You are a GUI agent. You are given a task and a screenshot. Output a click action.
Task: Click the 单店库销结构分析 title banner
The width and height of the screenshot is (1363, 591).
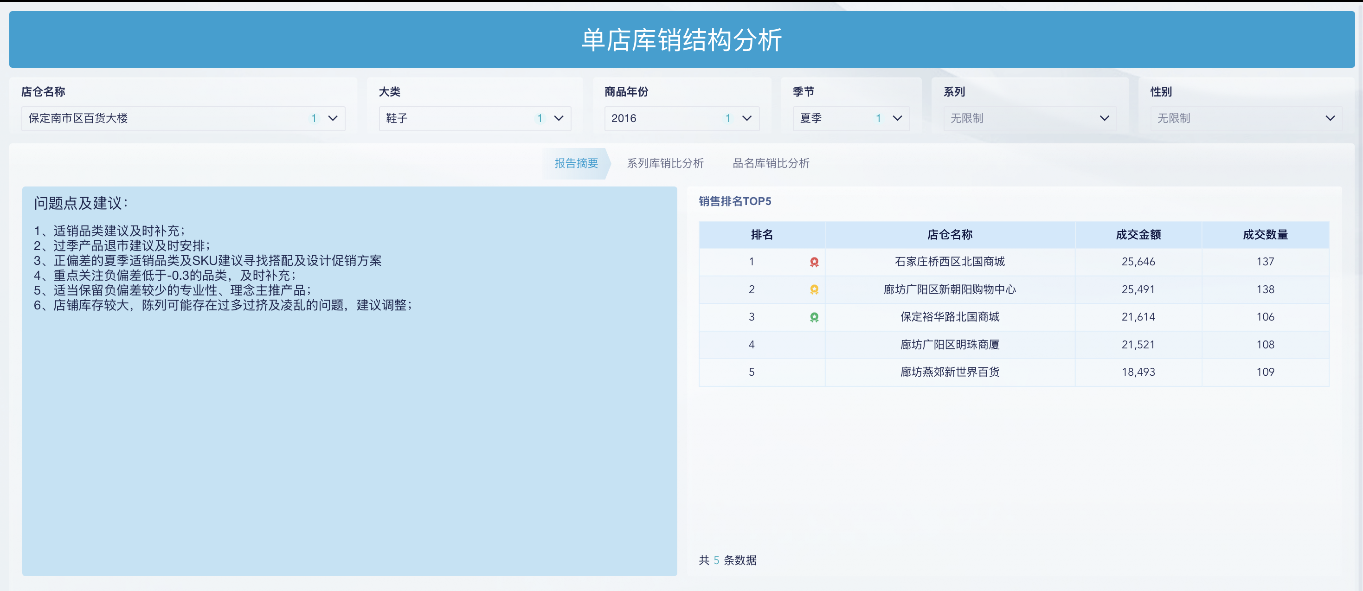pyautogui.click(x=681, y=40)
